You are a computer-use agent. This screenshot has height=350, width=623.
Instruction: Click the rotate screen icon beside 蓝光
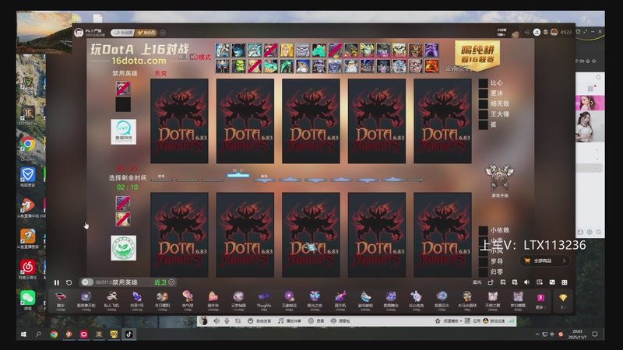point(491,282)
